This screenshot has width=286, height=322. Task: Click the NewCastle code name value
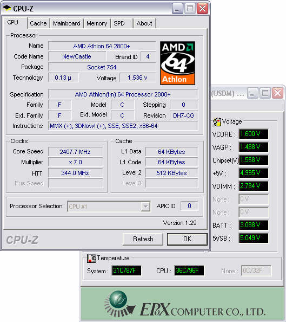coord(77,56)
